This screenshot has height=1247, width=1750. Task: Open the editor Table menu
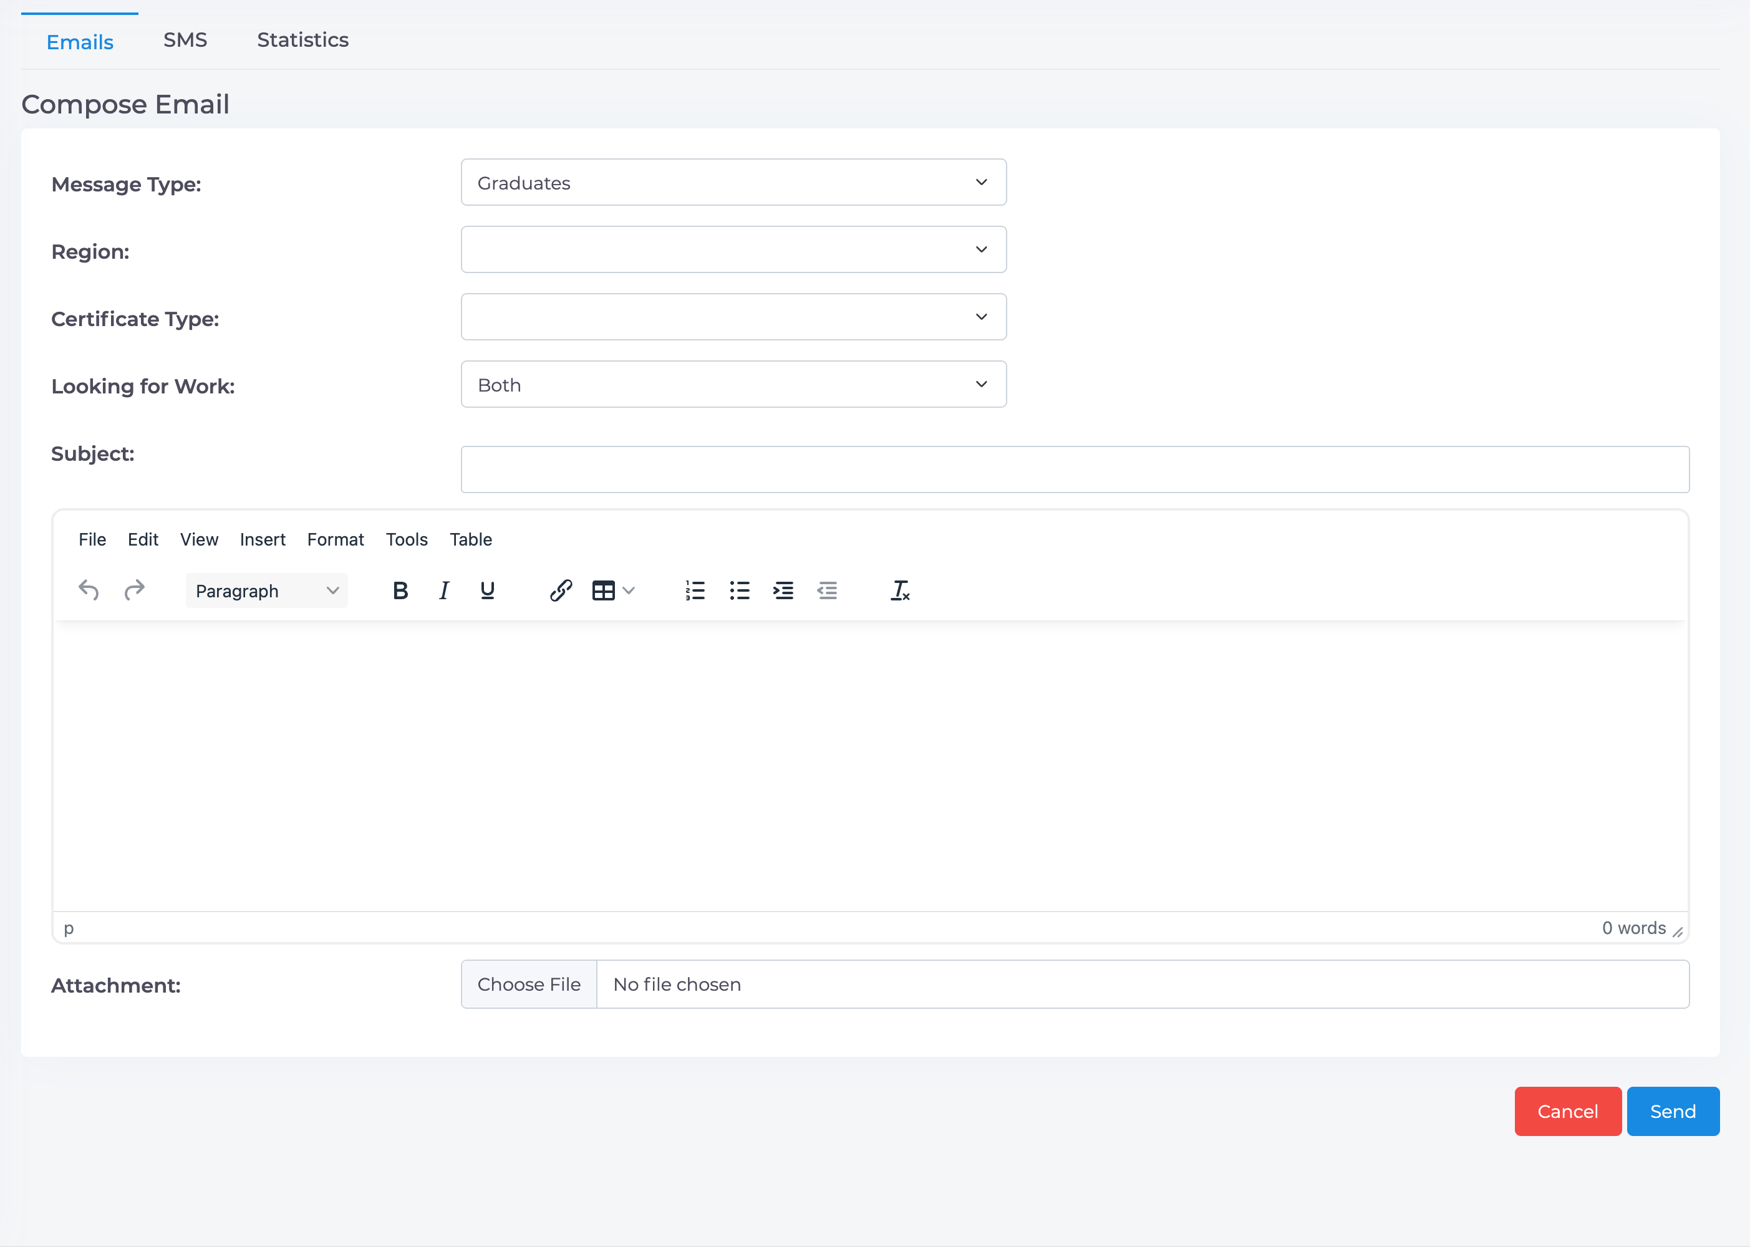pos(471,539)
